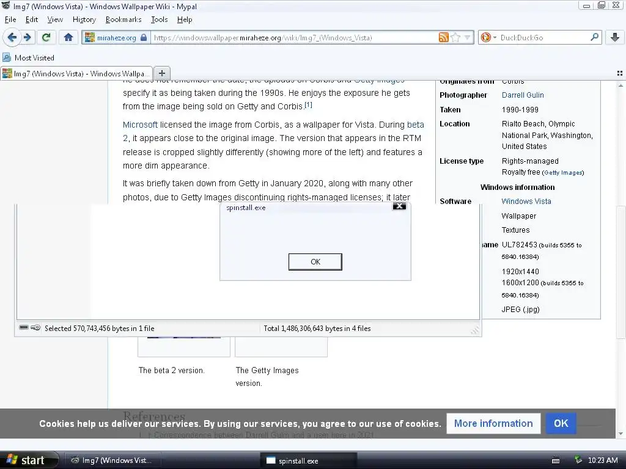Open the URL history dropdown arrow
Screen dimensions: 626x469
pyautogui.click(x=468, y=37)
